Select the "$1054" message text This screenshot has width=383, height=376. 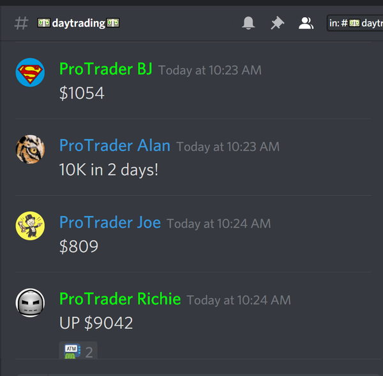pyautogui.click(x=82, y=93)
